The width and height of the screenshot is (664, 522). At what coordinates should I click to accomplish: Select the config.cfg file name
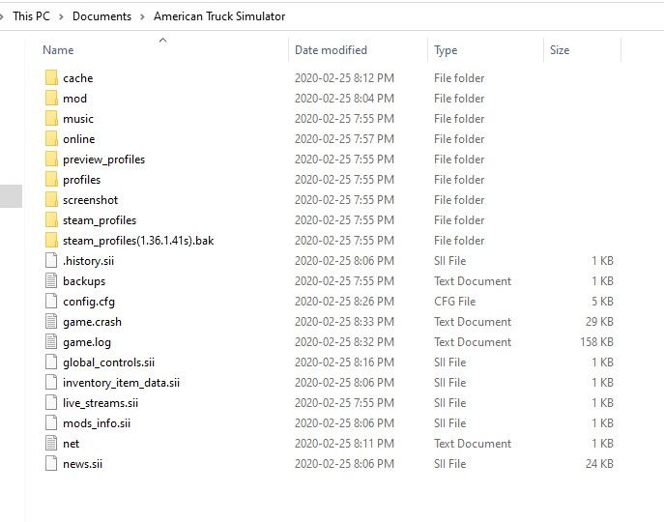[x=89, y=302]
